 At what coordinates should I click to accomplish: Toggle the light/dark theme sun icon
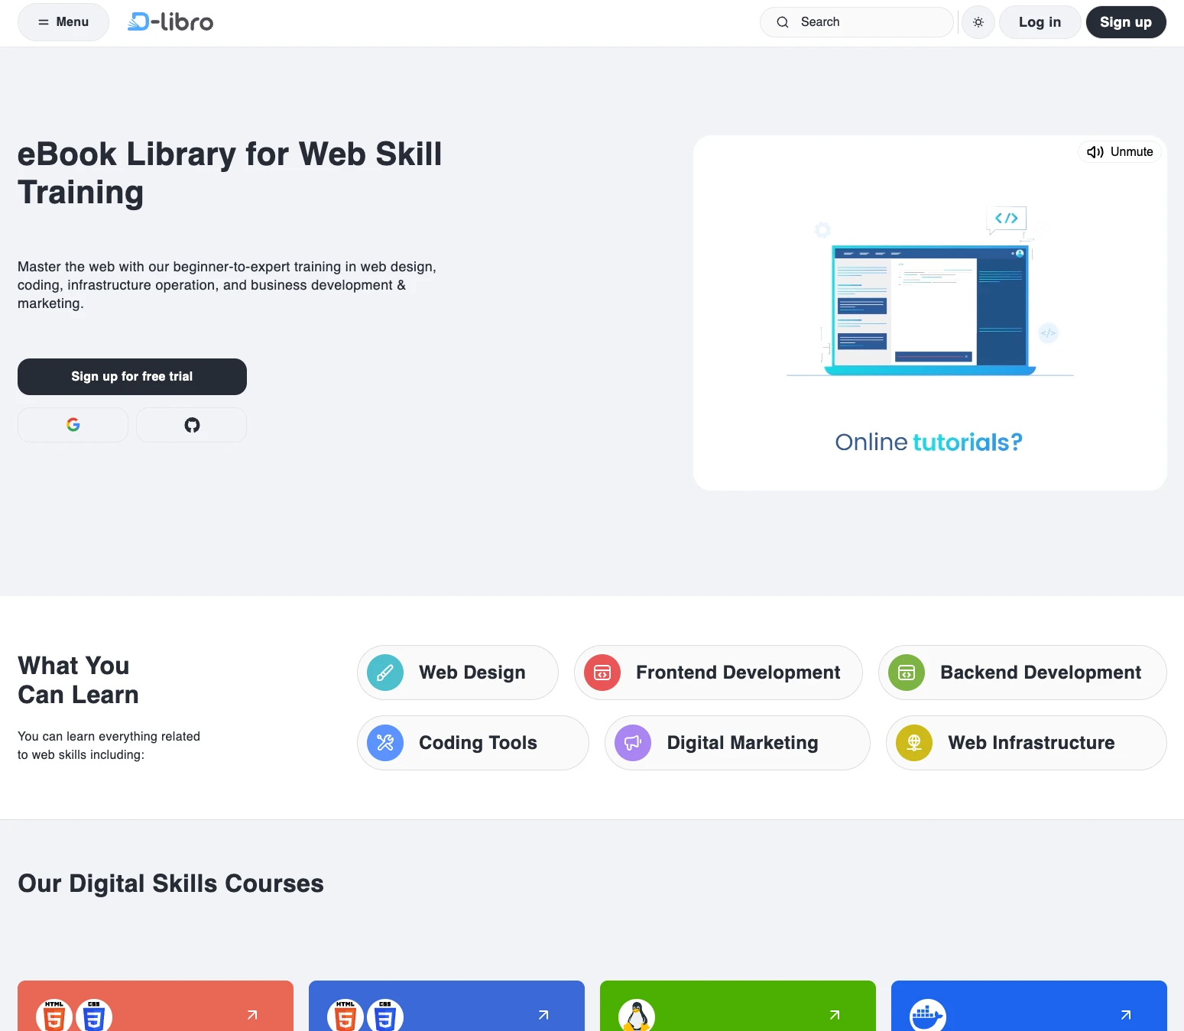pos(978,22)
